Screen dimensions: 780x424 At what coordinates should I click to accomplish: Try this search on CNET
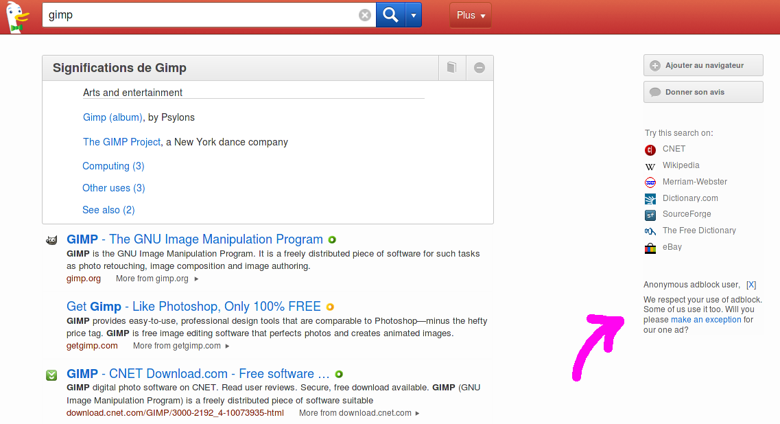674,149
